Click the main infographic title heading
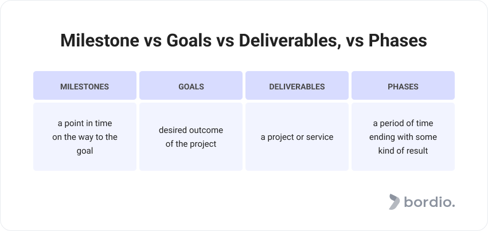This screenshot has height=231, width=488. click(244, 41)
